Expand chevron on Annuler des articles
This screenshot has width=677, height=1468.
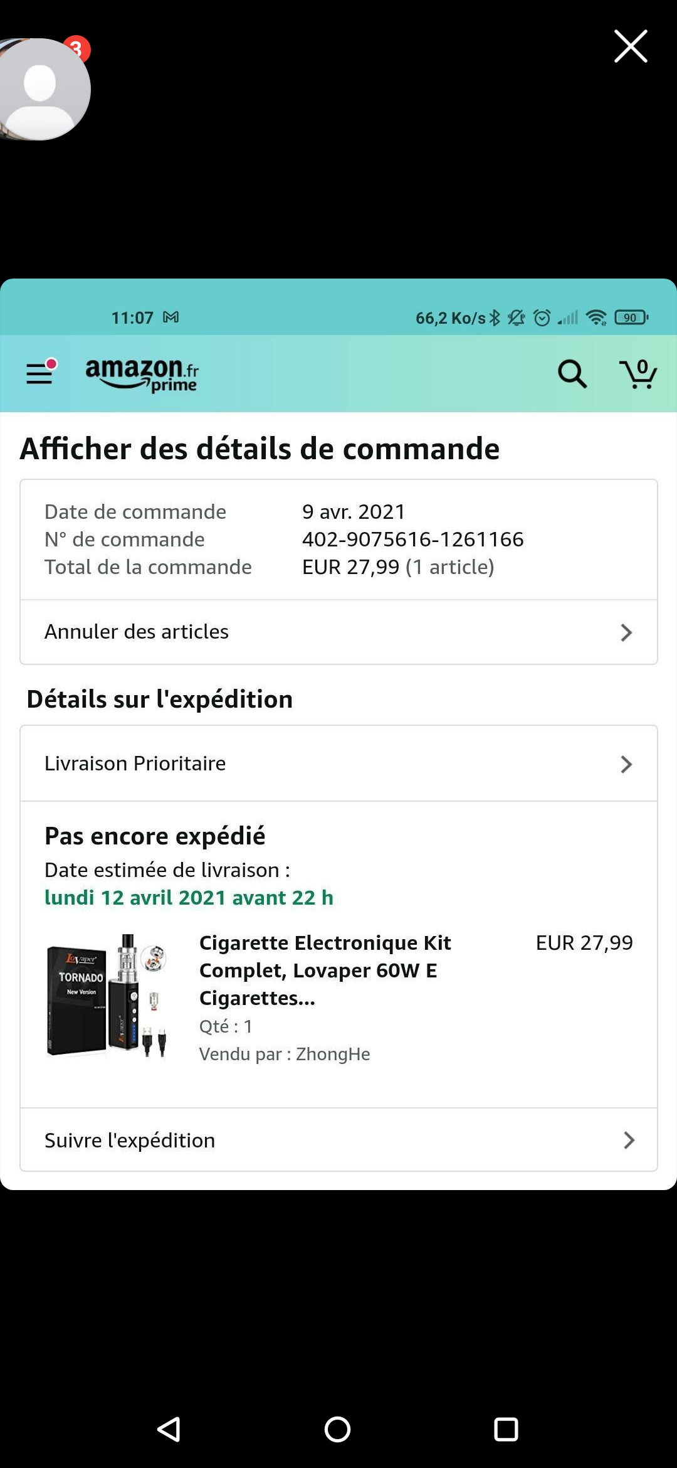[626, 632]
